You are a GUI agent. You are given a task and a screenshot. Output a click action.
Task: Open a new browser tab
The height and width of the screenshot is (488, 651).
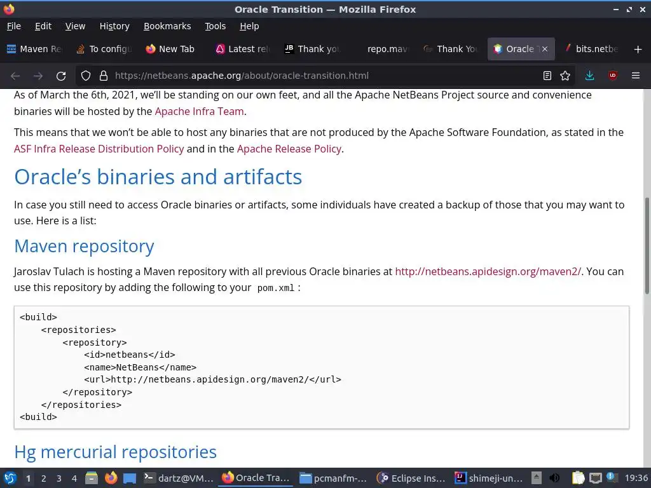pyautogui.click(x=638, y=50)
